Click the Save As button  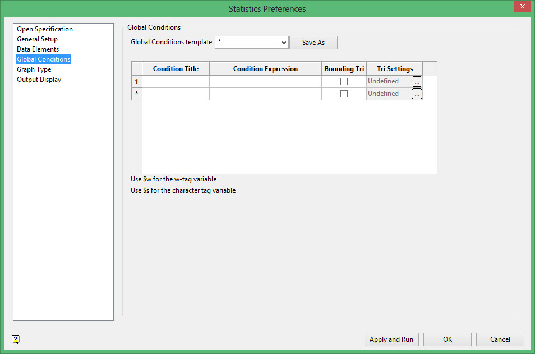pos(313,43)
